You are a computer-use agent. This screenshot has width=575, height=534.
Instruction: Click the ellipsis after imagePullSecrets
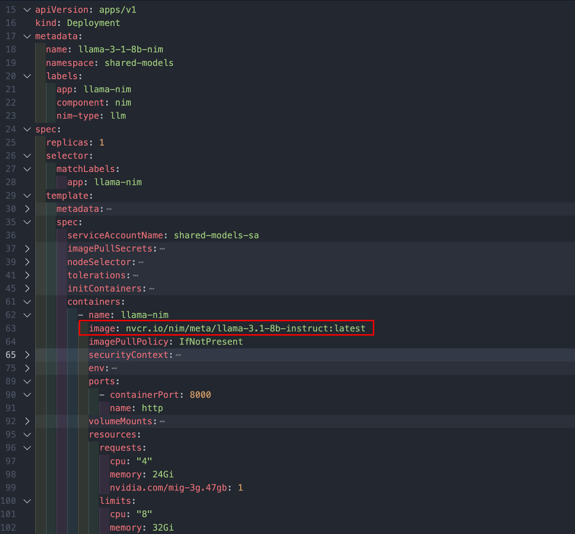coord(162,249)
